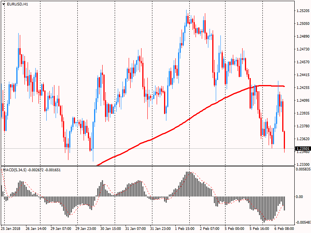Click the triangle arrow beside EURUSD,H1
Viewport: 311px width, 233px height.
tap(3, 4)
